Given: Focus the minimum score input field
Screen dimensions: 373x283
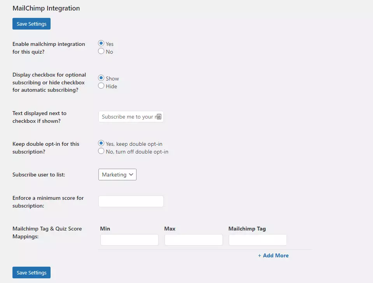Looking at the screenshot, I should [x=131, y=201].
